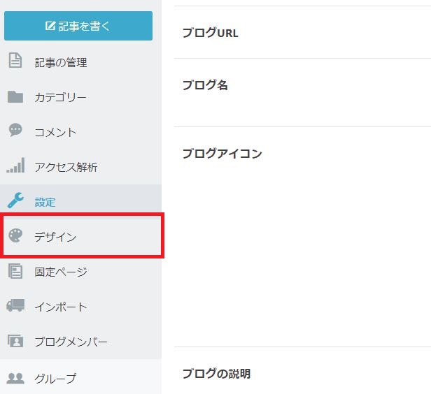Viewport: 431px width, 394px height.
Task: Click the document icon for 記事の管理
Action: click(15, 61)
